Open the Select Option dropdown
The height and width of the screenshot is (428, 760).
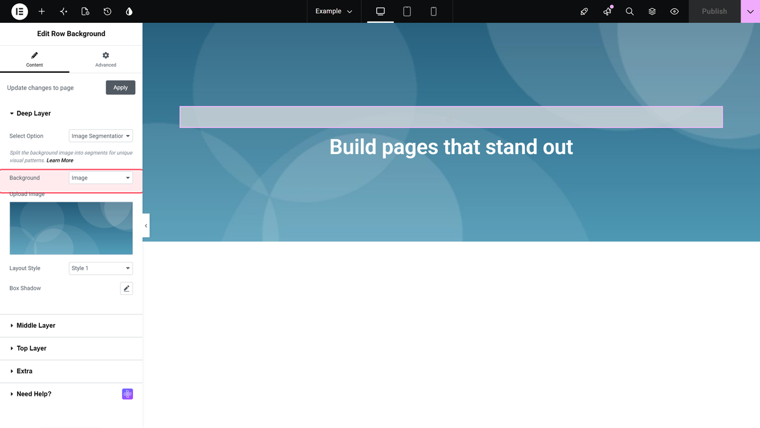pos(101,136)
